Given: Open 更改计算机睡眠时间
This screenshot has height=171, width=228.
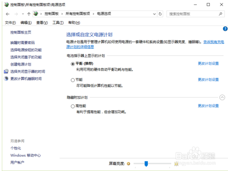Looking at the screenshot, I should coord(26,78).
